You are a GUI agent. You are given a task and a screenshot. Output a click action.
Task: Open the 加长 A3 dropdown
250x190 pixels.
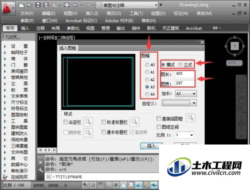[x=186, y=93]
